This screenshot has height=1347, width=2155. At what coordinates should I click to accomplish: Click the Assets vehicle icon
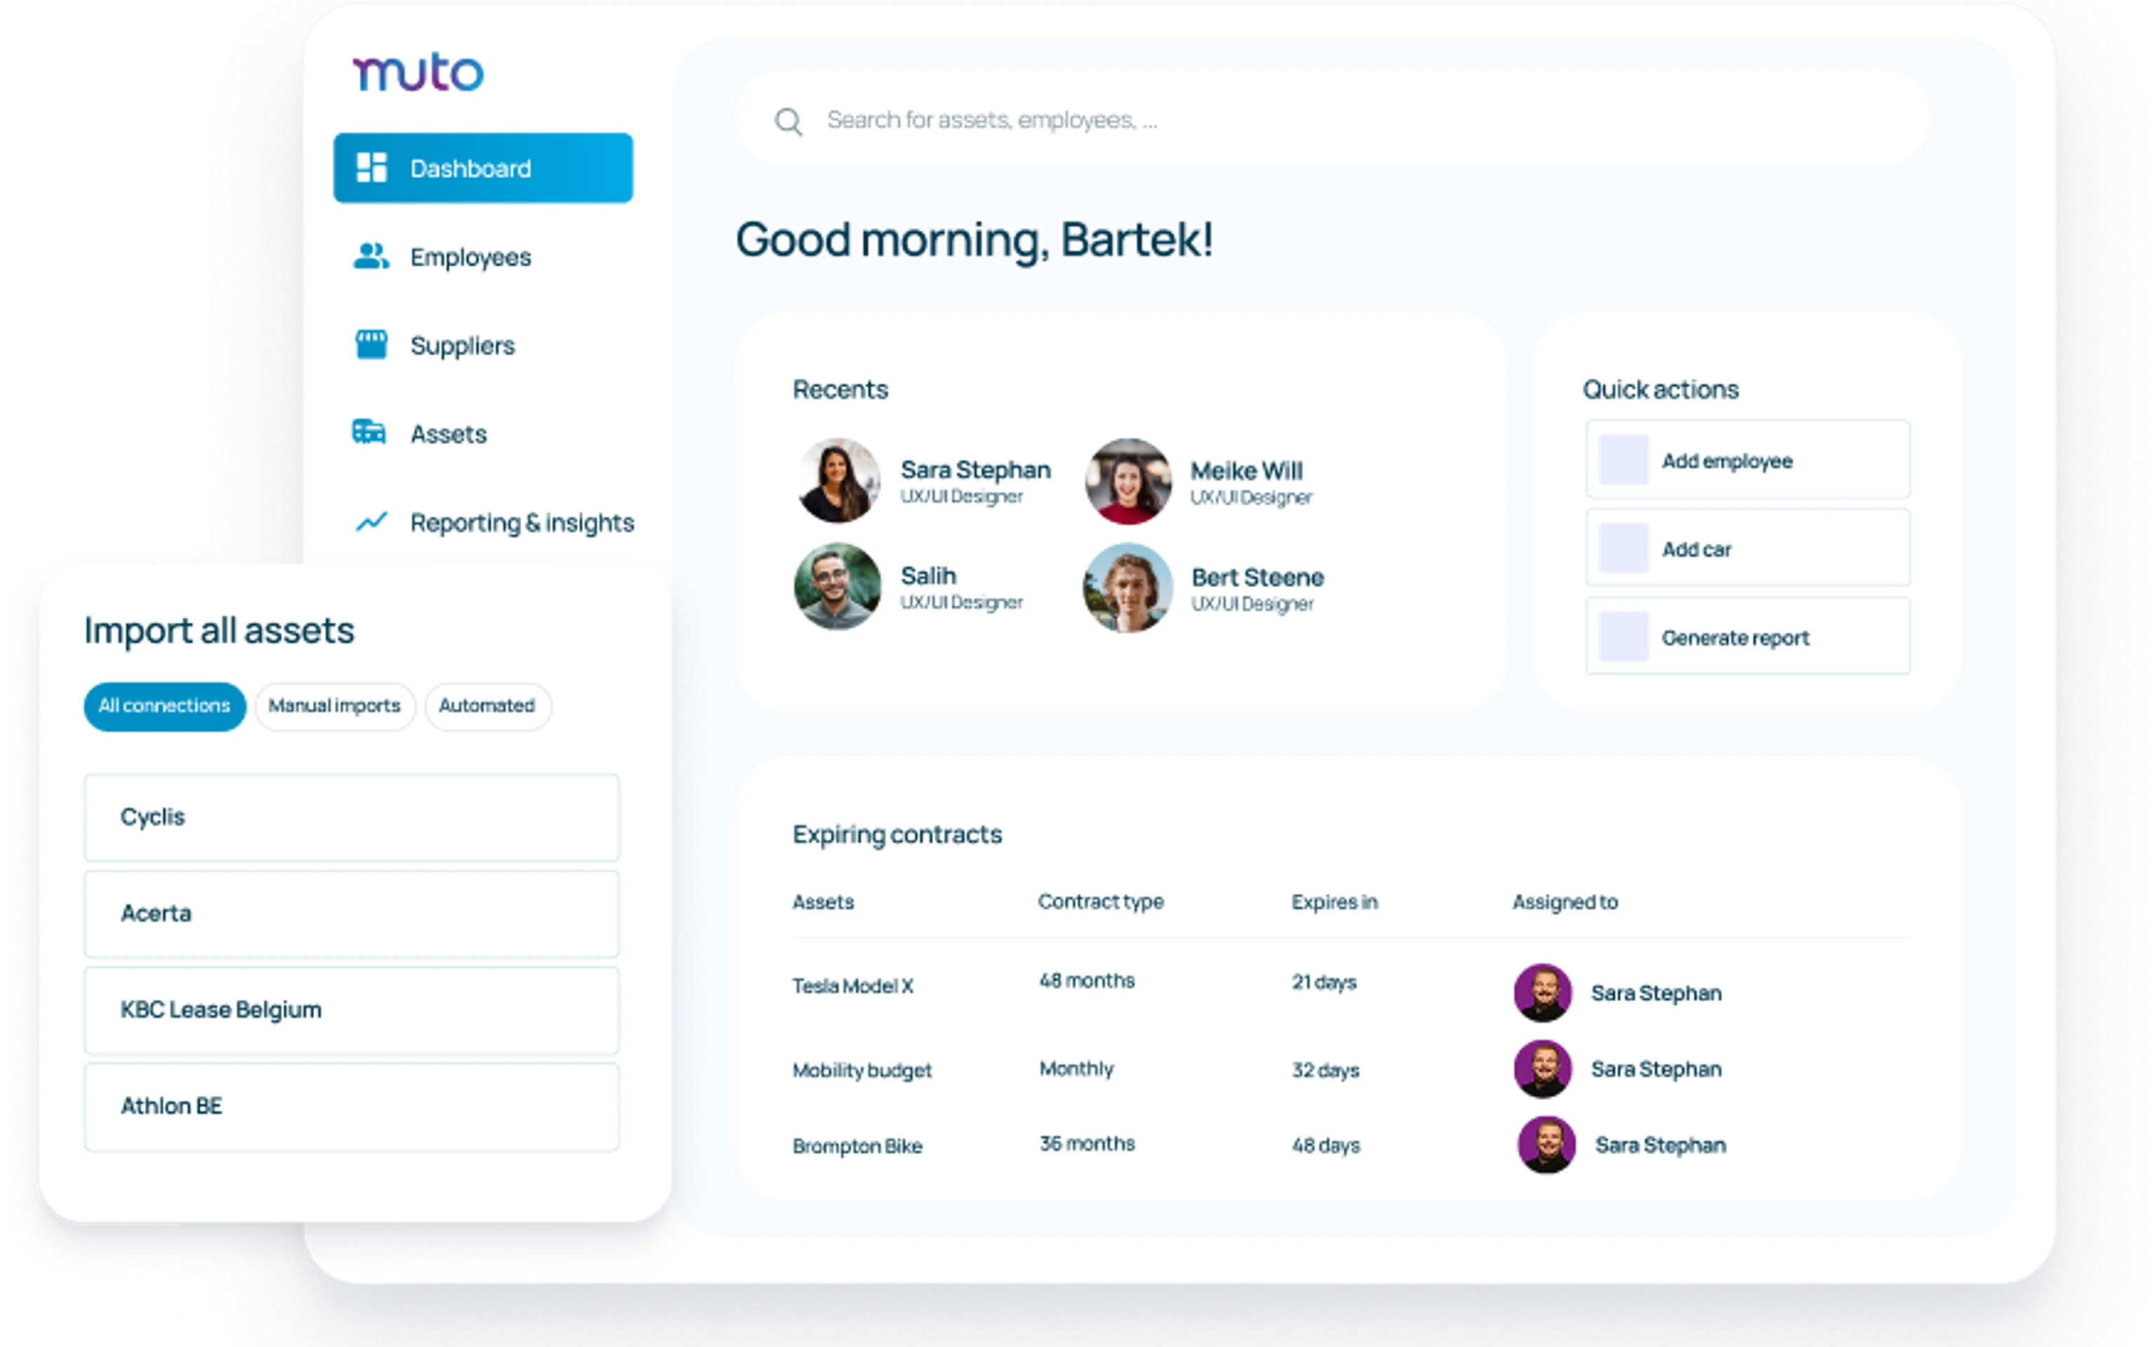pyautogui.click(x=370, y=432)
